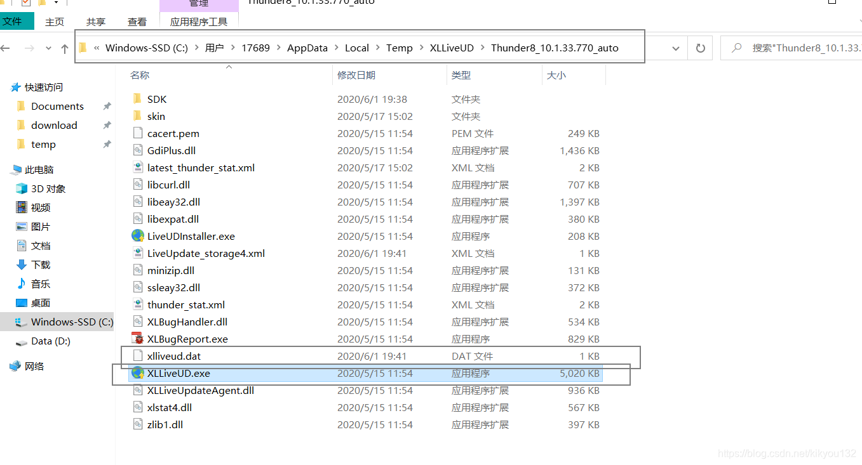The image size is (862, 465).
Task: Select Data (D:) drive in sidebar
Action: pyautogui.click(x=50, y=341)
